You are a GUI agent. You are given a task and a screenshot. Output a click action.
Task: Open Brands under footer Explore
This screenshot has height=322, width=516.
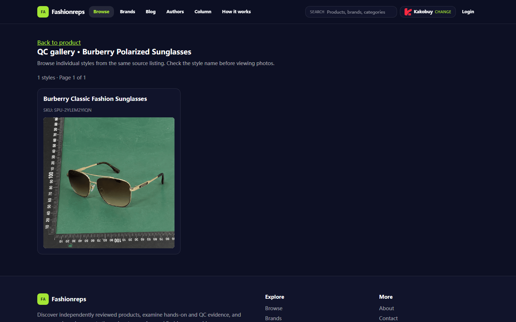tap(273, 318)
